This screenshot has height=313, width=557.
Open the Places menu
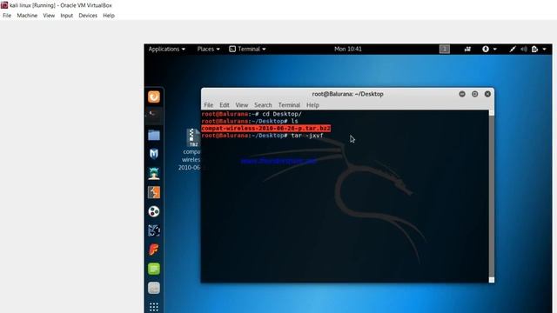[x=208, y=49]
